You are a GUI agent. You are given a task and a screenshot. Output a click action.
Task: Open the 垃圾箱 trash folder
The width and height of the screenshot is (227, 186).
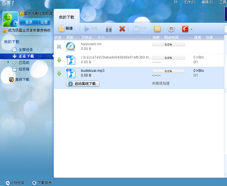click(x=21, y=69)
